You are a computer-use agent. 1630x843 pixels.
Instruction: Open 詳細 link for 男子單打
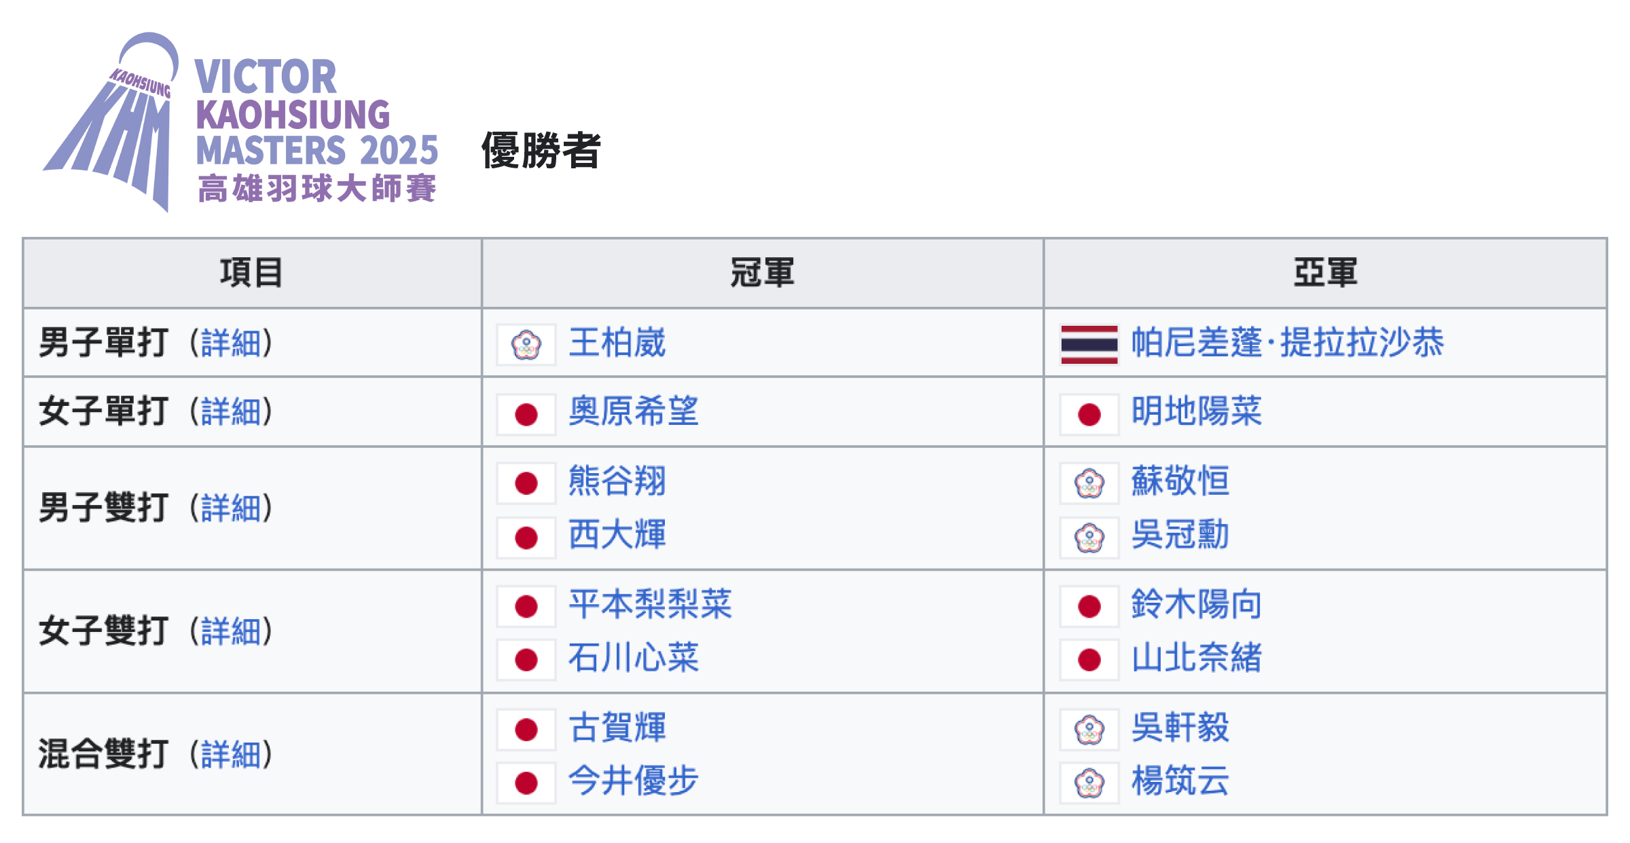(231, 343)
